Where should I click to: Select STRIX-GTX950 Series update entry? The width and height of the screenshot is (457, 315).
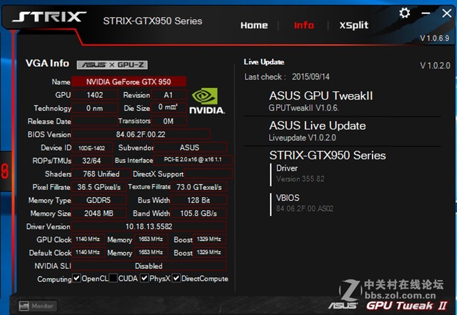click(327, 155)
